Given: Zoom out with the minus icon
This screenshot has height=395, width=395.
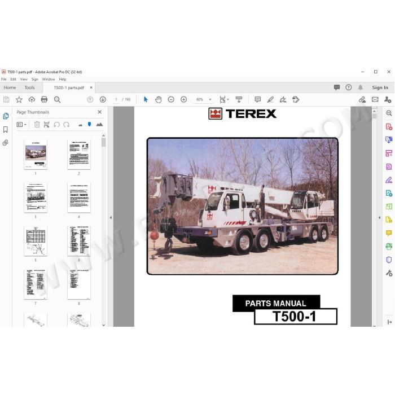Looking at the screenshot, I should click(x=171, y=99).
